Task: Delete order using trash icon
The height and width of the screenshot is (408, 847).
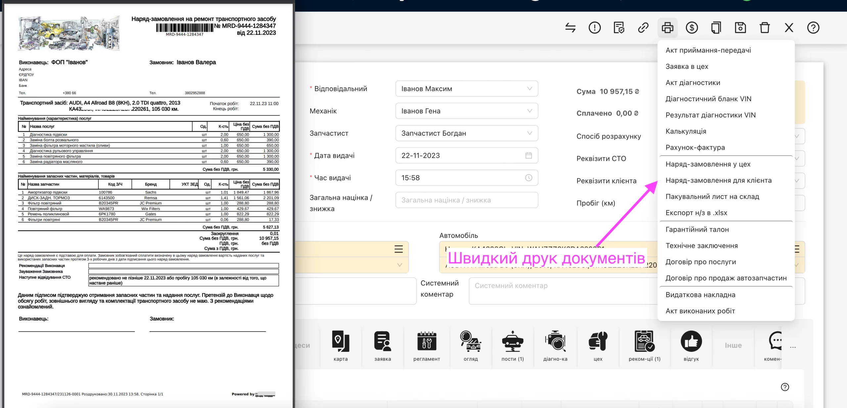Action: pyautogui.click(x=765, y=27)
